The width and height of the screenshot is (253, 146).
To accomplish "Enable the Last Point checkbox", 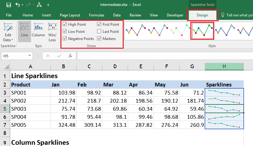I will (99, 31).
